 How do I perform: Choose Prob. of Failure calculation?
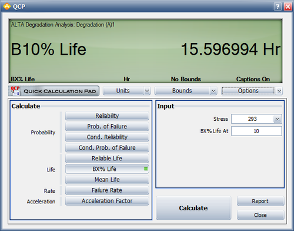107,126
